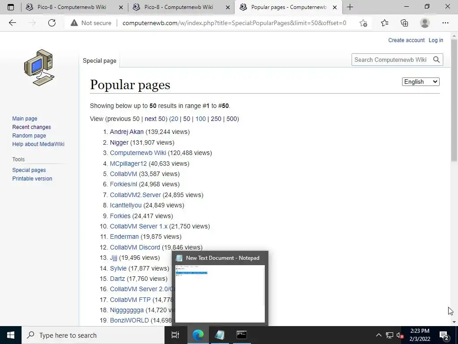The width and height of the screenshot is (458, 344).
Task: Click the Create account link
Action: tap(406, 40)
